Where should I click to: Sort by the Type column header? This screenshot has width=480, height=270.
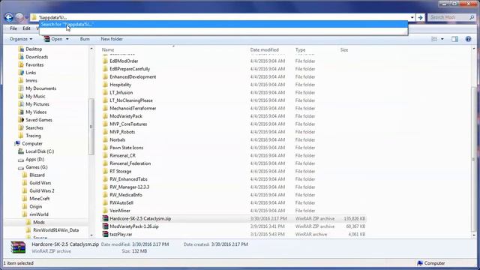[x=300, y=49]
